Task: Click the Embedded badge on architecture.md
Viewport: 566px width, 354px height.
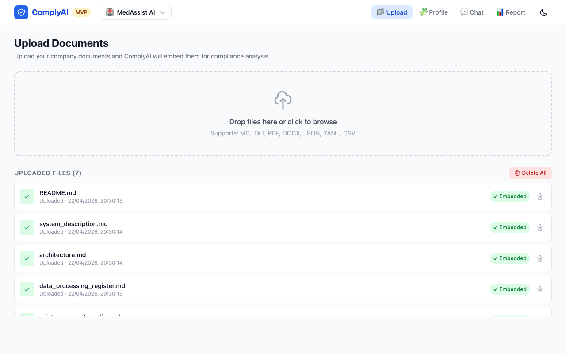Action: 509,258
